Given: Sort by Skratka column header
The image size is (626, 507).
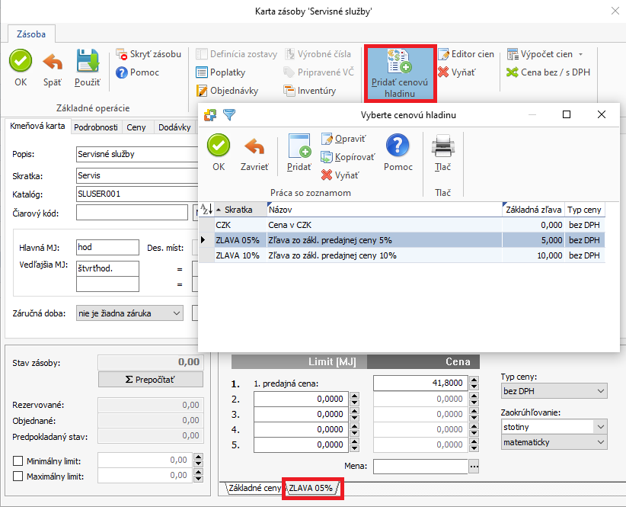Looking at the screenshot, I should click(241, 210).
